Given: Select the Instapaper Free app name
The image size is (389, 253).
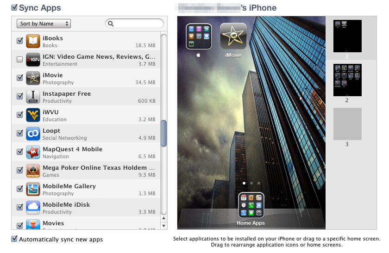Looking at the screenshot, I should [67, 94].
